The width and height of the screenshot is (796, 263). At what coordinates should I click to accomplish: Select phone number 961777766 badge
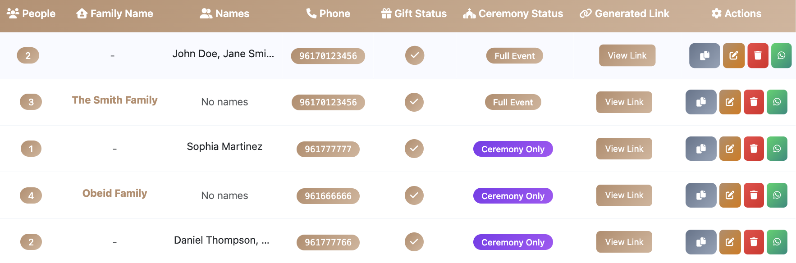(x=328, y=242)
